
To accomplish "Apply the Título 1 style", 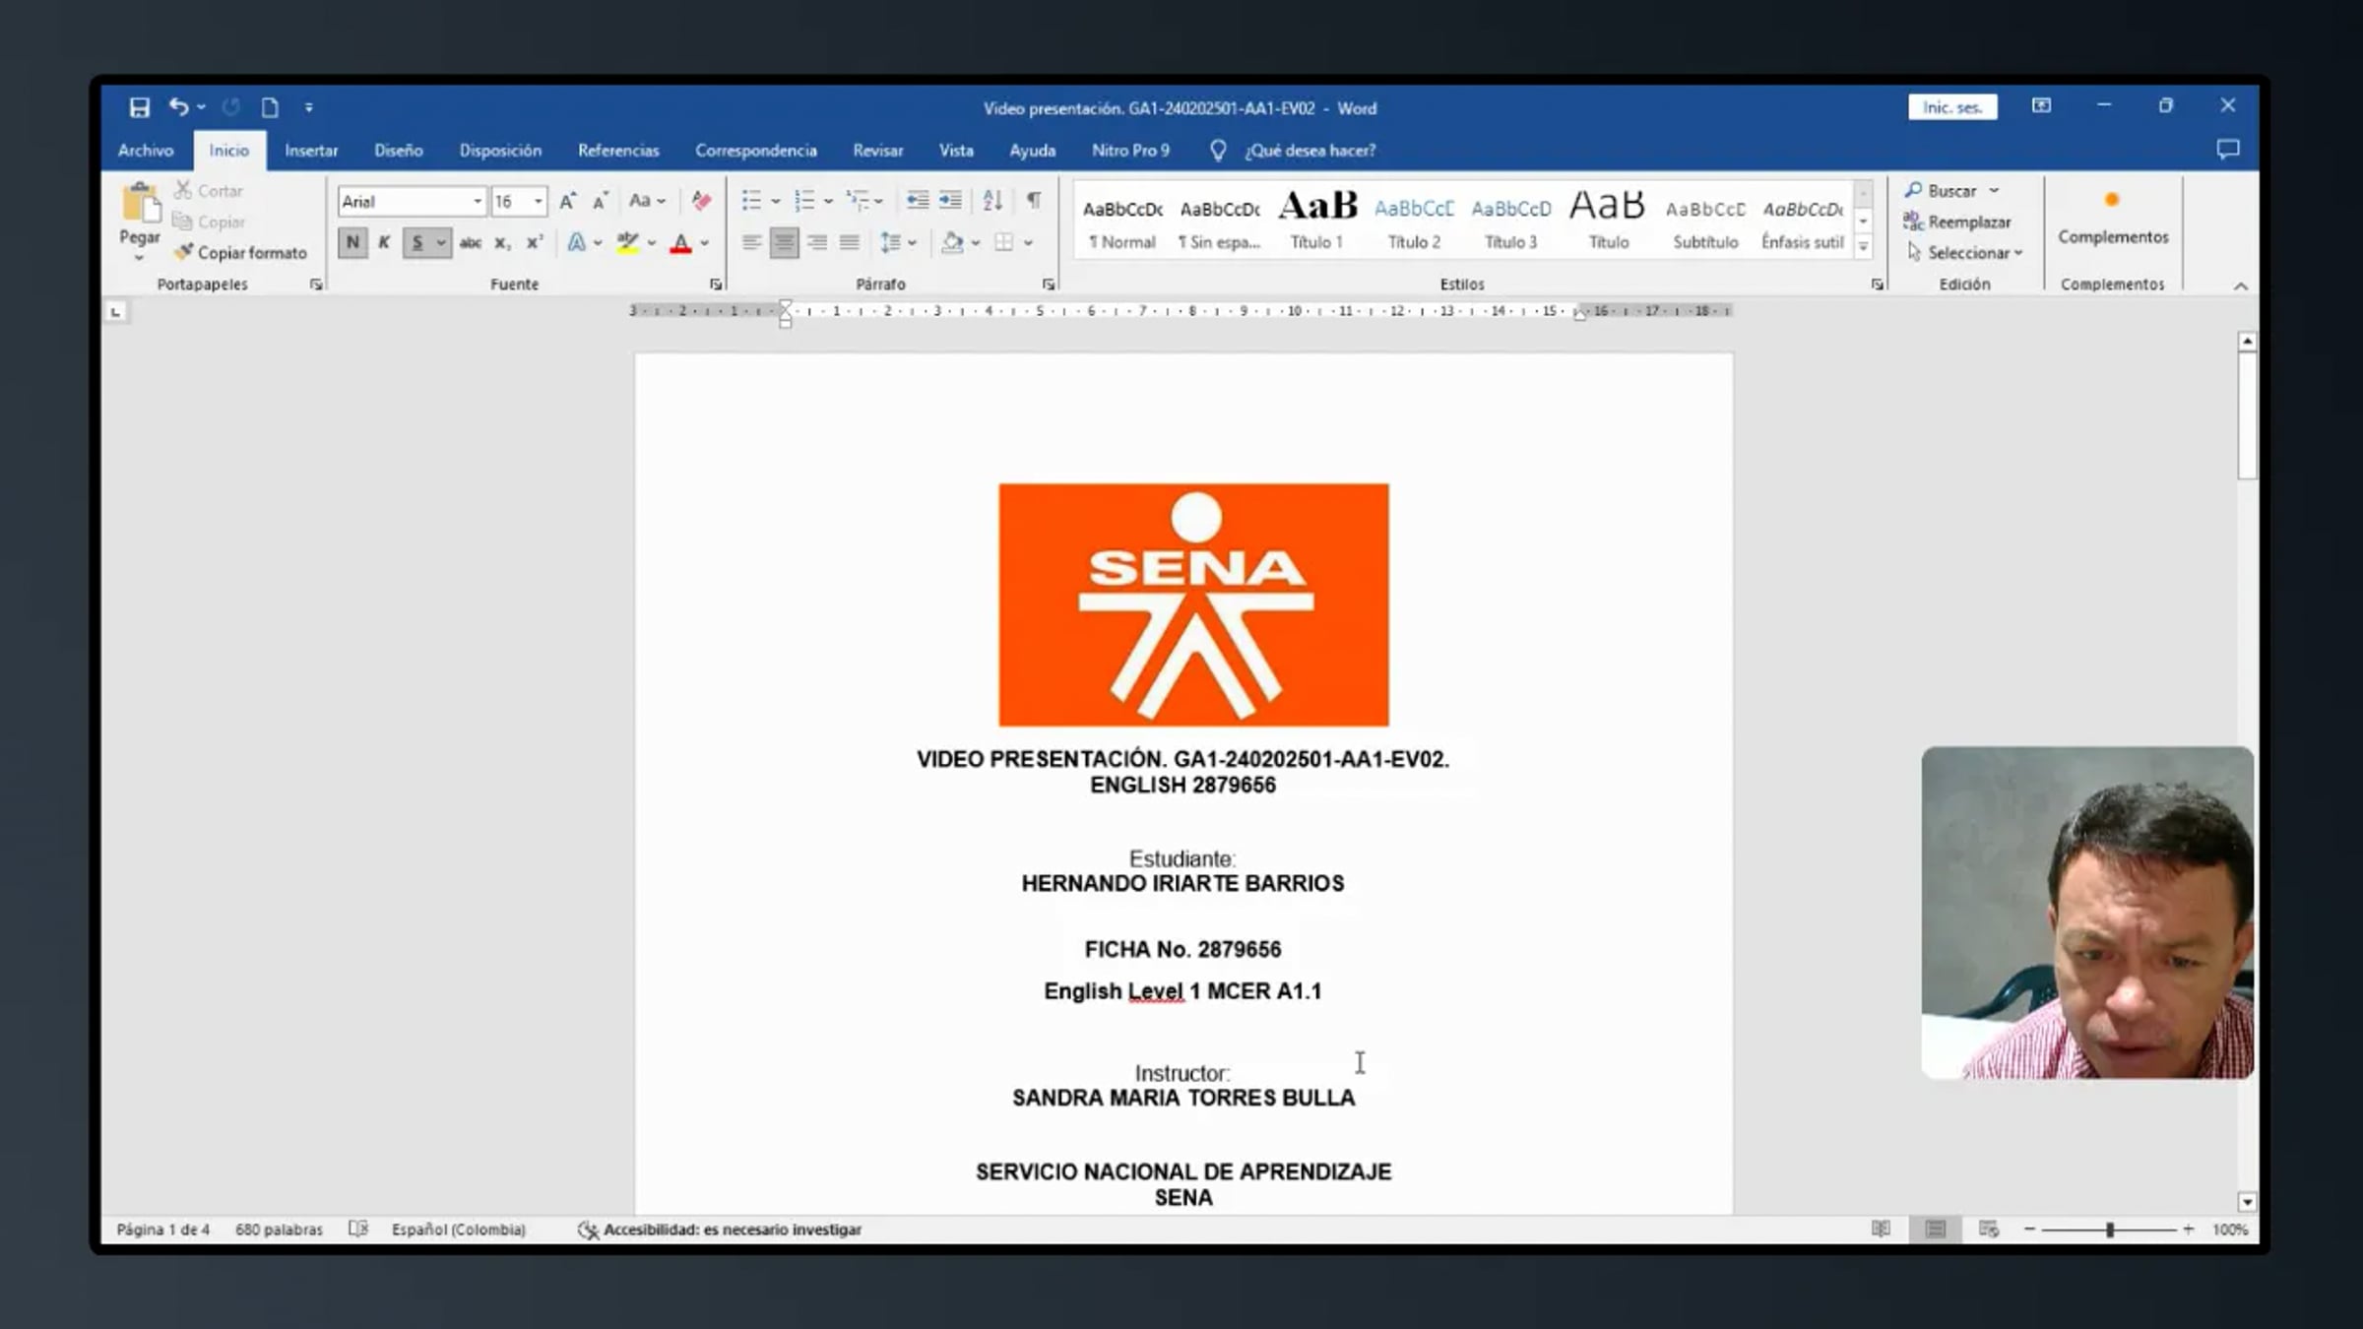I will click(1316, 221).
